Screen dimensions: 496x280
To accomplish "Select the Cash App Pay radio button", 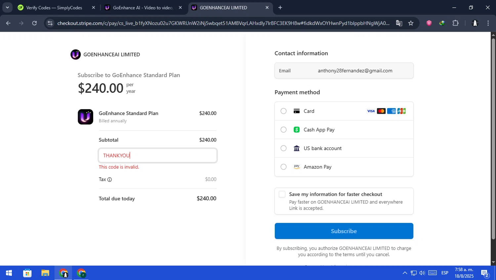I will tap(283, 130).
